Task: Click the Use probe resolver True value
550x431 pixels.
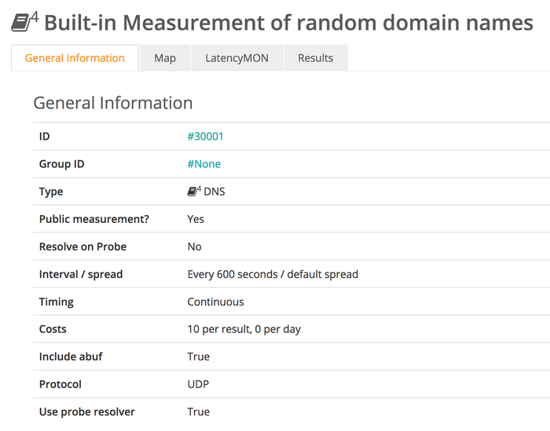Action: click(198, 411)
